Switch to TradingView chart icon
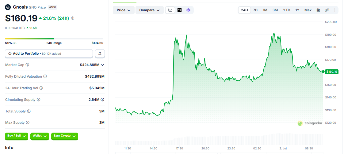344x154 pixels. click(179, 10)
